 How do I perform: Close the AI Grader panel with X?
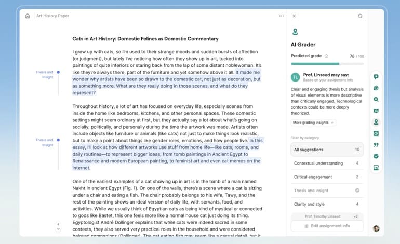pos(294,16)
